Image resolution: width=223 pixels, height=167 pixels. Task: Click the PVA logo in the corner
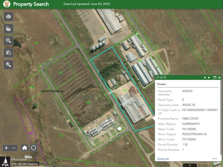click(x=5, y=162)
